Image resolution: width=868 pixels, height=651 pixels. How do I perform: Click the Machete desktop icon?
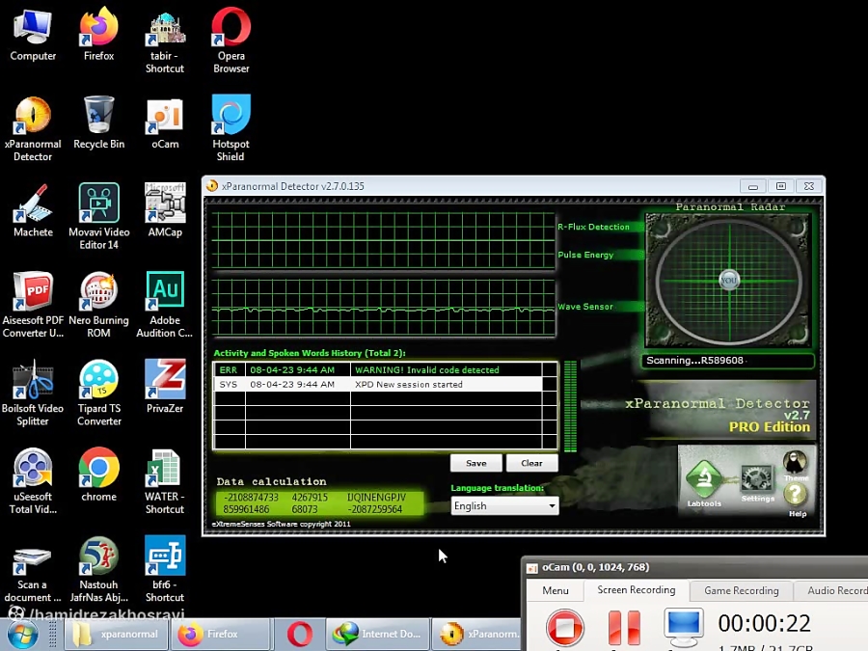coord(33,211)
